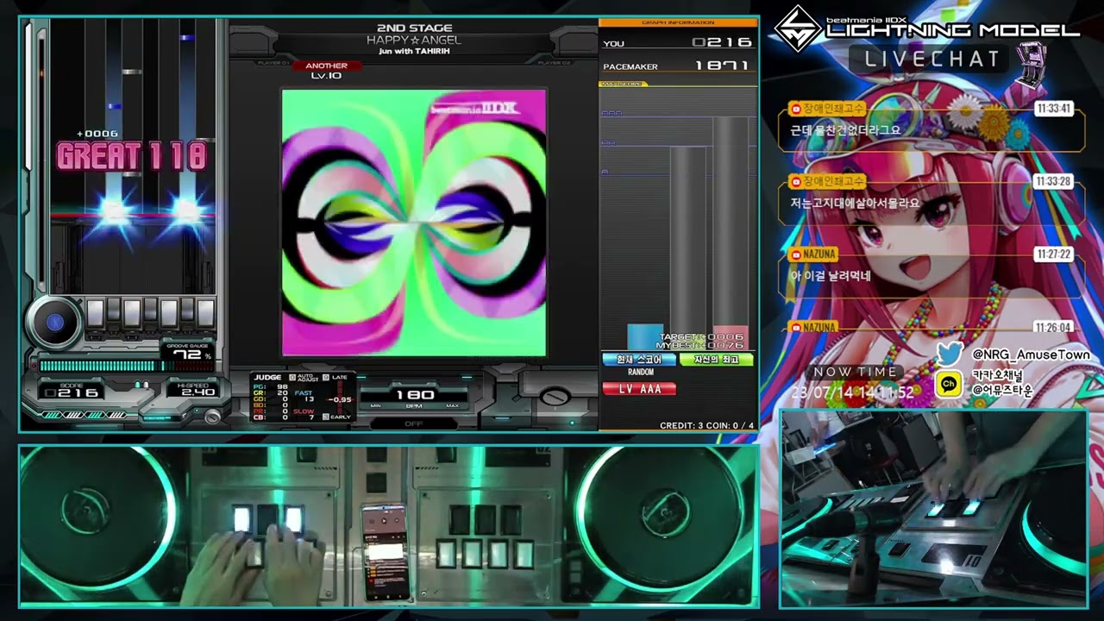This screenshot has width=1104, height=621.
Task: Click the small knob below the HI-SPEED display
Action: click(212, 415)
